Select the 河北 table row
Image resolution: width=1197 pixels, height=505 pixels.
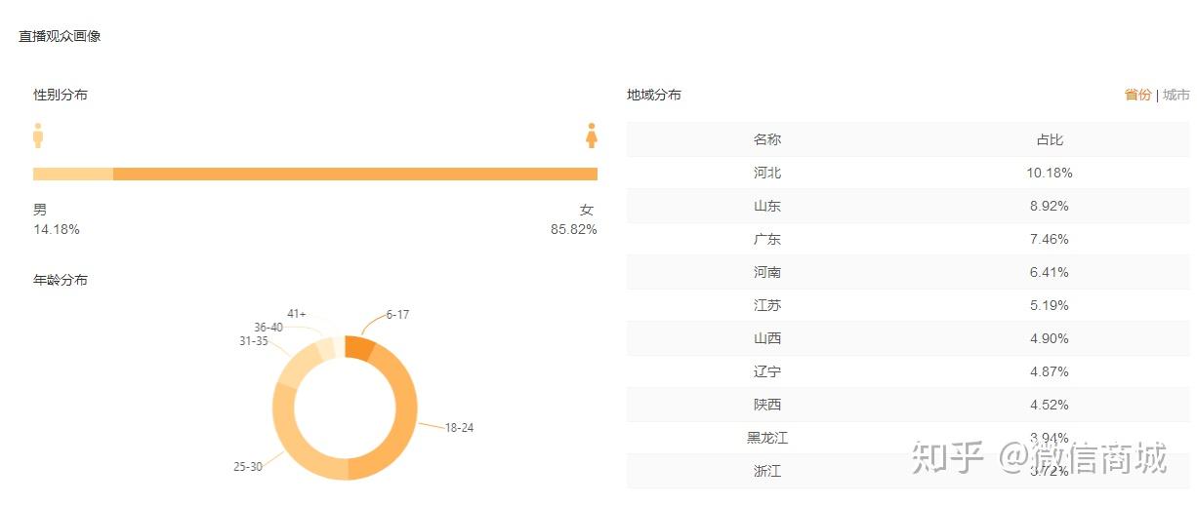click(908, 173)
